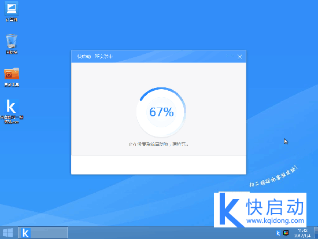Select the Recycle Bin desktop icon
The height and width of the screenshot is (239, 318).
(12, 44)
